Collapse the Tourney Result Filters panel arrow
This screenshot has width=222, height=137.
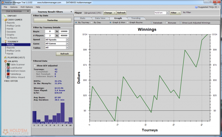(71, 12)
